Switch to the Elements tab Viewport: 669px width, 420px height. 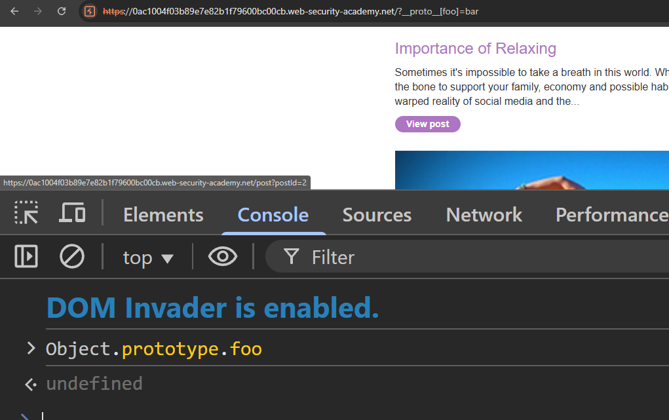click(x=163, y=215)
